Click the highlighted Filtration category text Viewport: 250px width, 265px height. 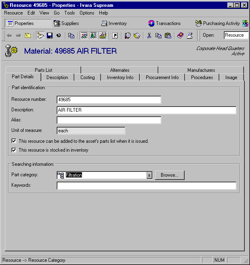tap(74, 175)
